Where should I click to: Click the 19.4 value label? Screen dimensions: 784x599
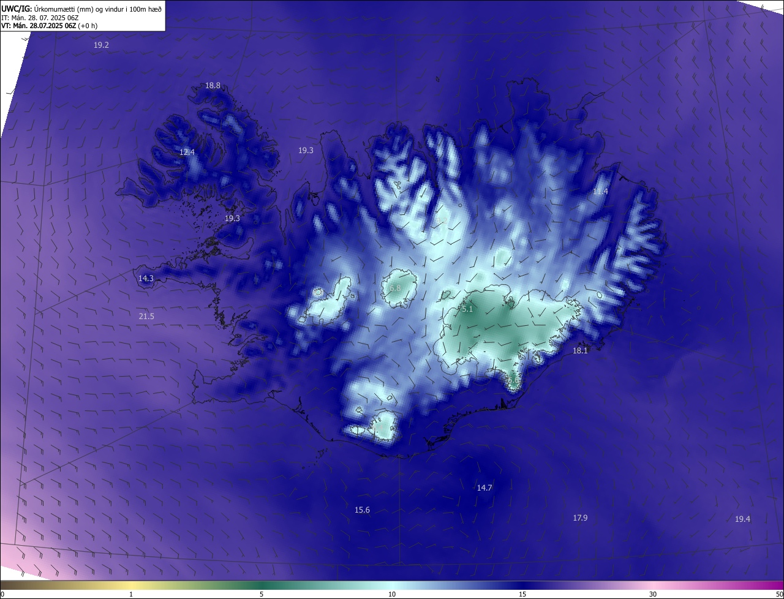[742, 519]
